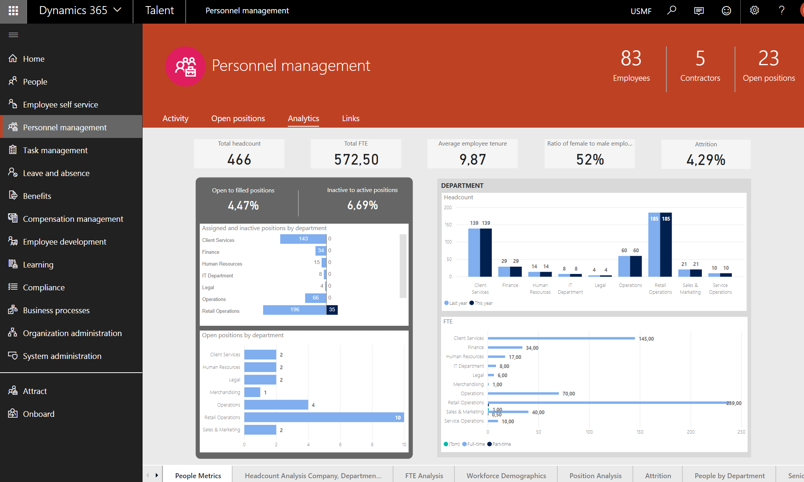Click scrollbar in assigned positions chart

(403, 266)
